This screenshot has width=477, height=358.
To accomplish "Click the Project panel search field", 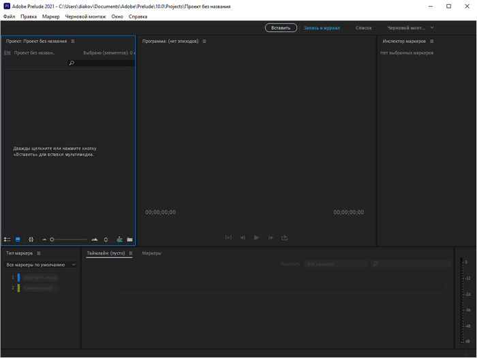I will 102,63.
